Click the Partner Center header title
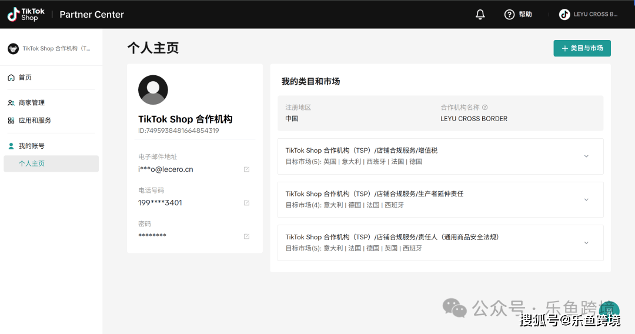Screen dimensions: 635x334 click(x=92, y=15)
